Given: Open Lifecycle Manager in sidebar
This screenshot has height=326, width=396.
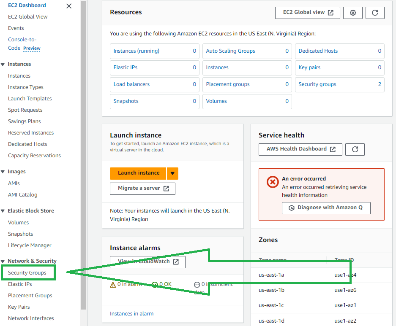Looking at the screenshot, I should coord(30,245).
